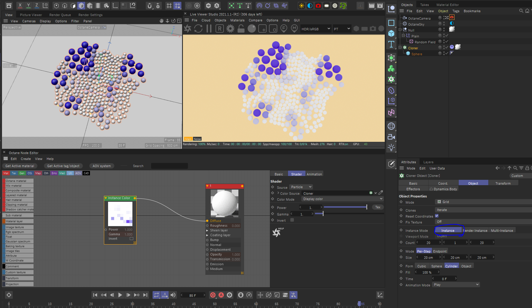Collapse the Cloner hierarchy in Objects panel
Screen dimensions: 532x308
pyautogui.click(x=400, y=47)
